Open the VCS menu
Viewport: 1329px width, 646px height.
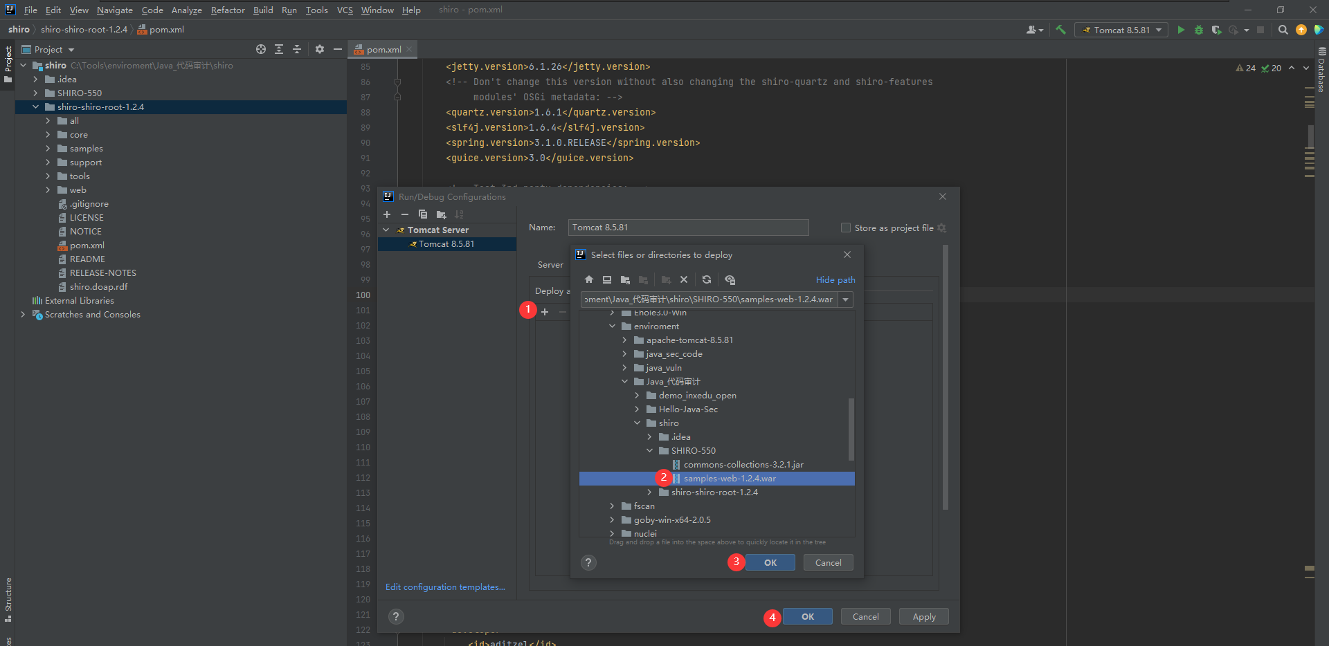(x=345, y=10)
